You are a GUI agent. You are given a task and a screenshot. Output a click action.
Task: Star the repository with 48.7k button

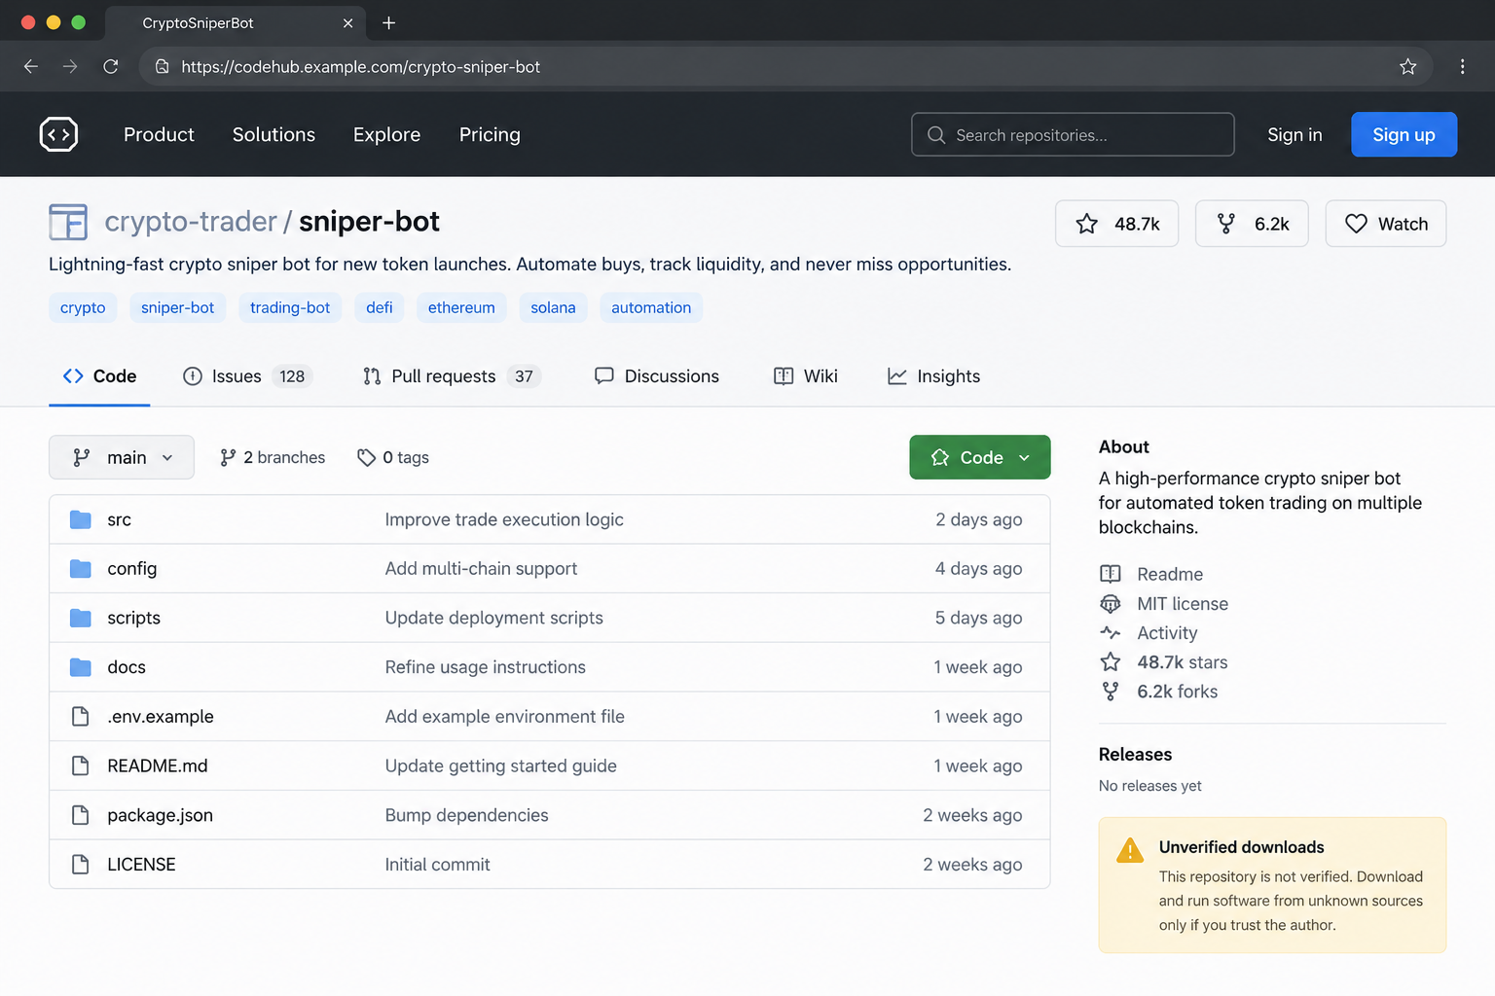pos(1116,224)
